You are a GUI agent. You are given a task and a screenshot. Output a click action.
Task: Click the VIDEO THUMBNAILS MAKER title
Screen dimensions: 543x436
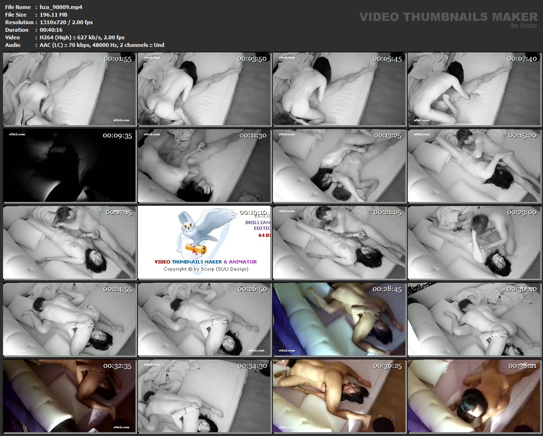point(448,17)
